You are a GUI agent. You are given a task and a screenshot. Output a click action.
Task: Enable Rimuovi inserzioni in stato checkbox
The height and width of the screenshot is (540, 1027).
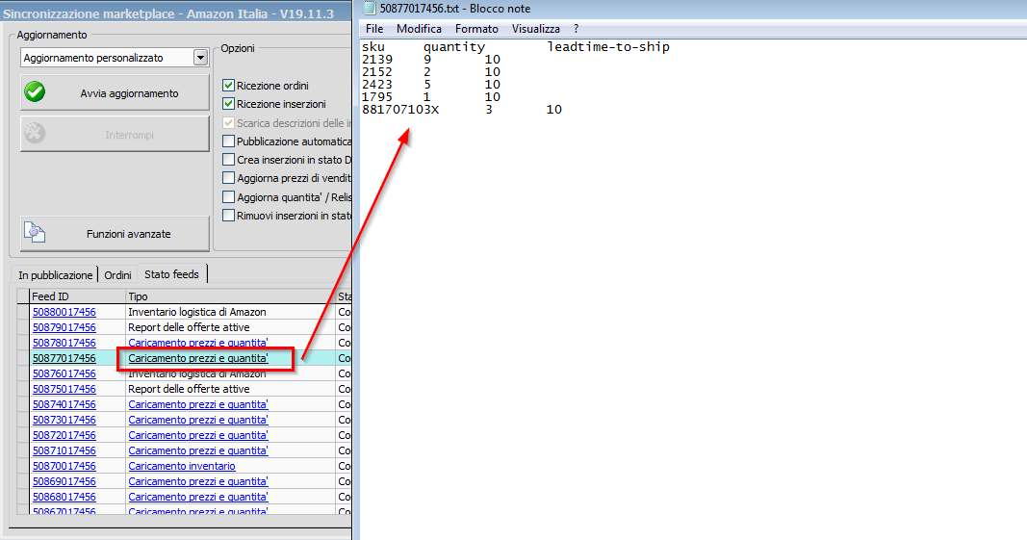click(228, 215)
